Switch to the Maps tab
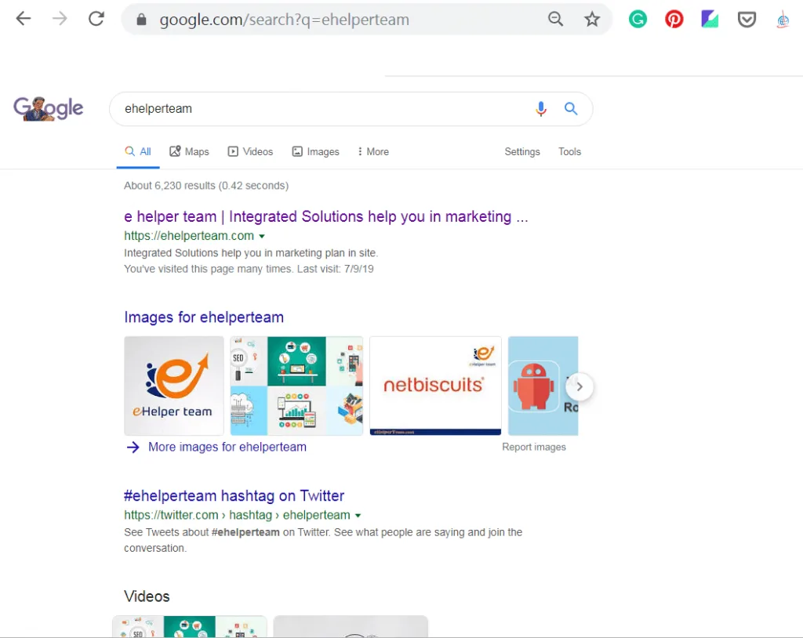 click(x=190, y=151)
